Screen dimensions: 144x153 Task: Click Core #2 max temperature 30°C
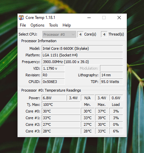[x=102, y=124]
